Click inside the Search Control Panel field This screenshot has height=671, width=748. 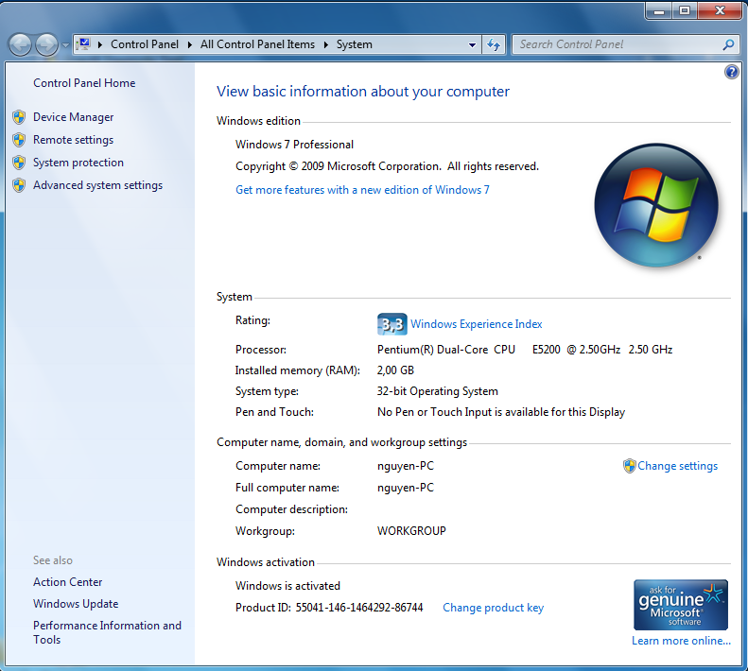(615, 44)
